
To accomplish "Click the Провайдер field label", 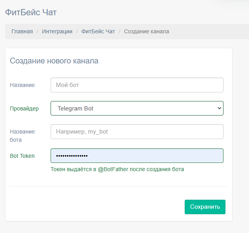I will click(24, 108).
